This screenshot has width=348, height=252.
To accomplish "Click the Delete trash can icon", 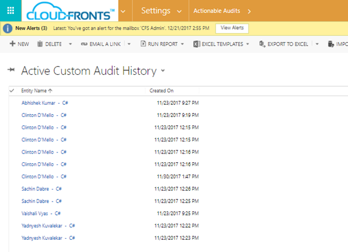I will (40, 44).
